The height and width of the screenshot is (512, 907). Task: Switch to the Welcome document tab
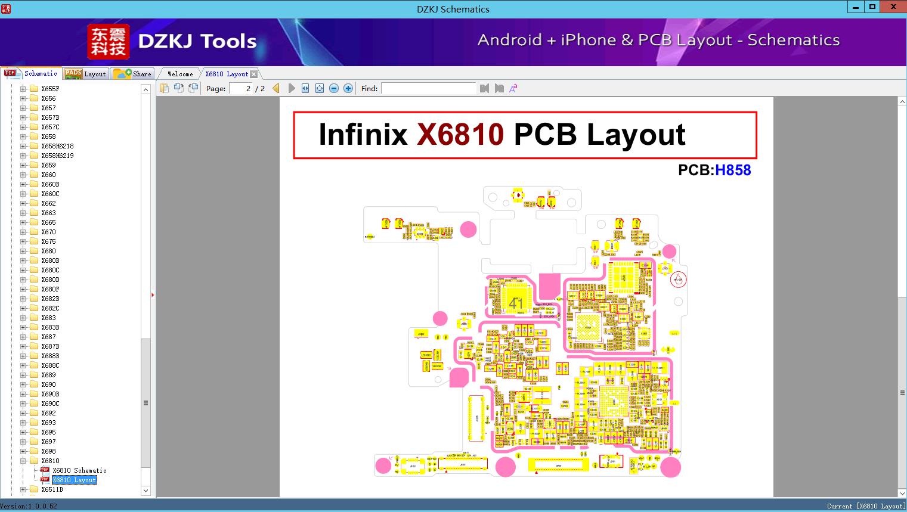[x=180, y=74]
